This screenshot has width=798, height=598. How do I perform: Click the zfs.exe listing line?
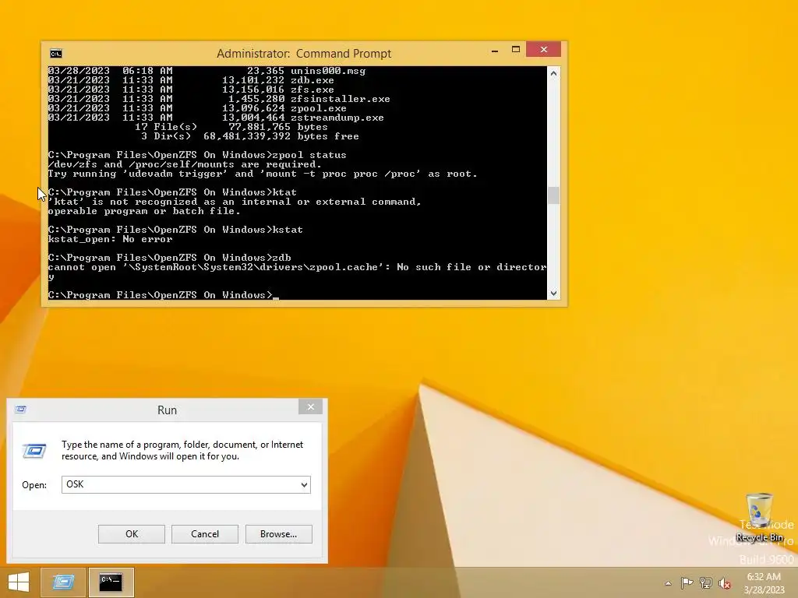[191, 90]
